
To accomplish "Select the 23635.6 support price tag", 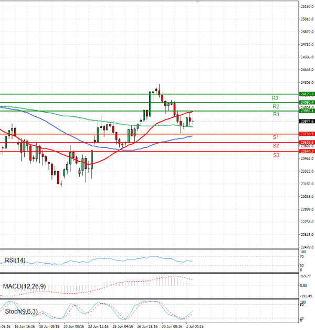I will [307, 143].
